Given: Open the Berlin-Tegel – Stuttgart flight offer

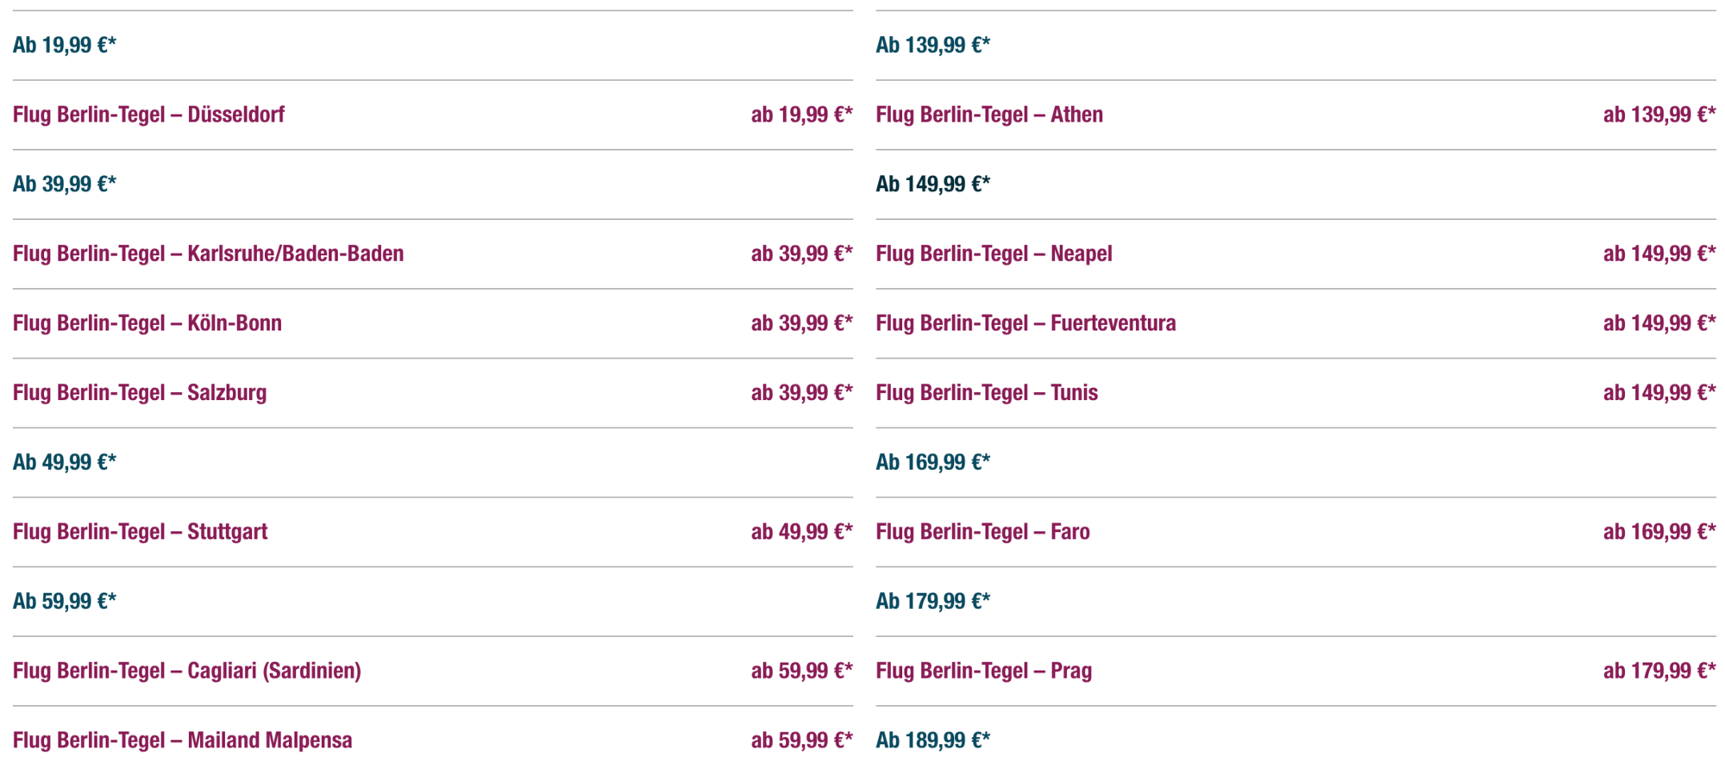Looking at the screenshot, I should pyautogui.click(x=140, y=532).
